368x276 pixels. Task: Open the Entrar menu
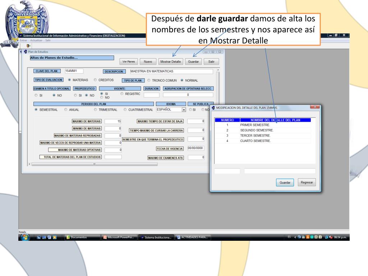click(24, 40)
